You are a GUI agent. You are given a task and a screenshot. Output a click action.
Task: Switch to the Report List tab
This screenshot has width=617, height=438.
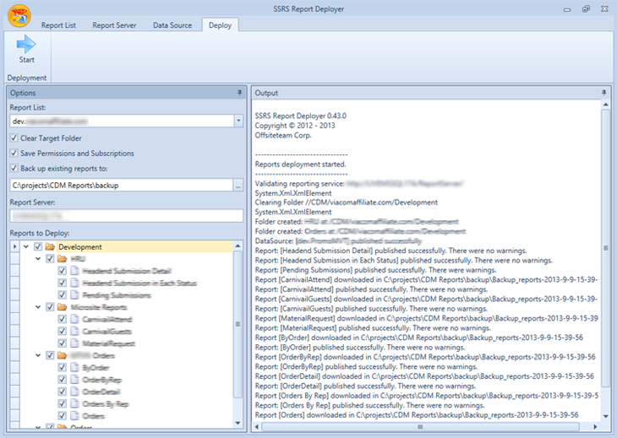pos(58,25)
